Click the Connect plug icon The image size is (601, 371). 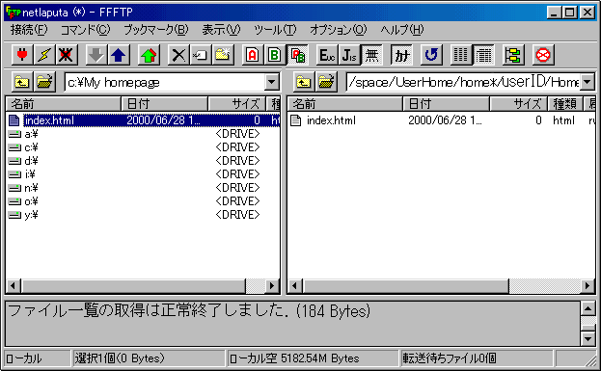pyautogui.click(x=22, y=55)
